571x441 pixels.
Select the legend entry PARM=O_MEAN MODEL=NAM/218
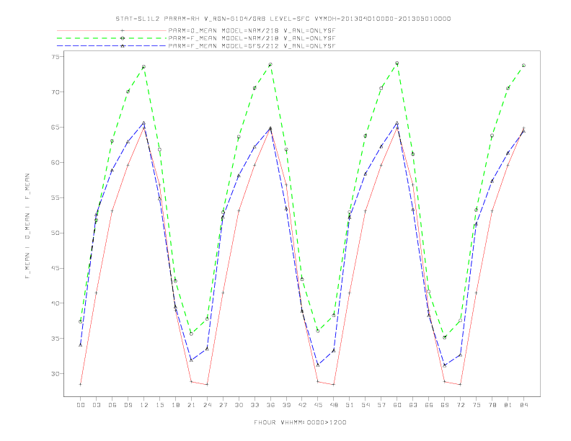pyautogui.click(x=252, y=30)
